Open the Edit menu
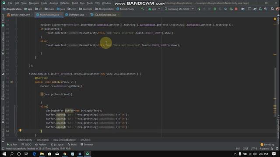The height and width of the screenshot is (157, 280). 17,3
